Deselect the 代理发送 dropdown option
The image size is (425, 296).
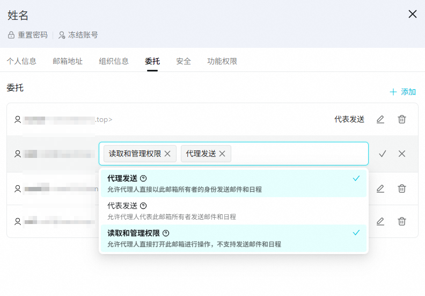point(233,183)
